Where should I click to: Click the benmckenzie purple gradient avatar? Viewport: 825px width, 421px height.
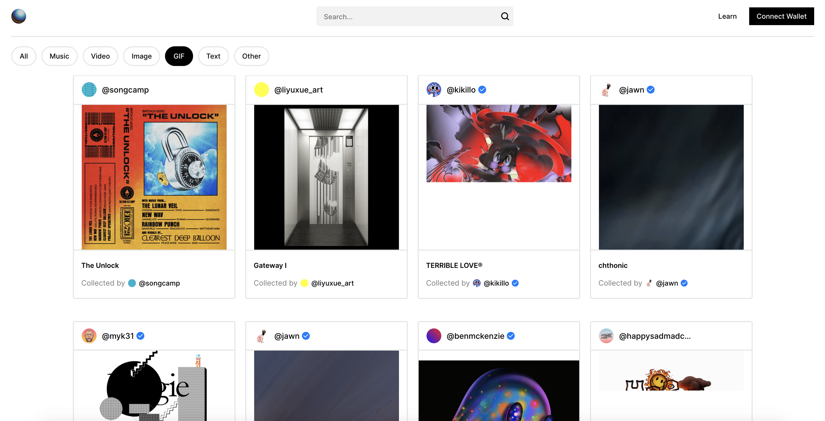click(434, 336)
